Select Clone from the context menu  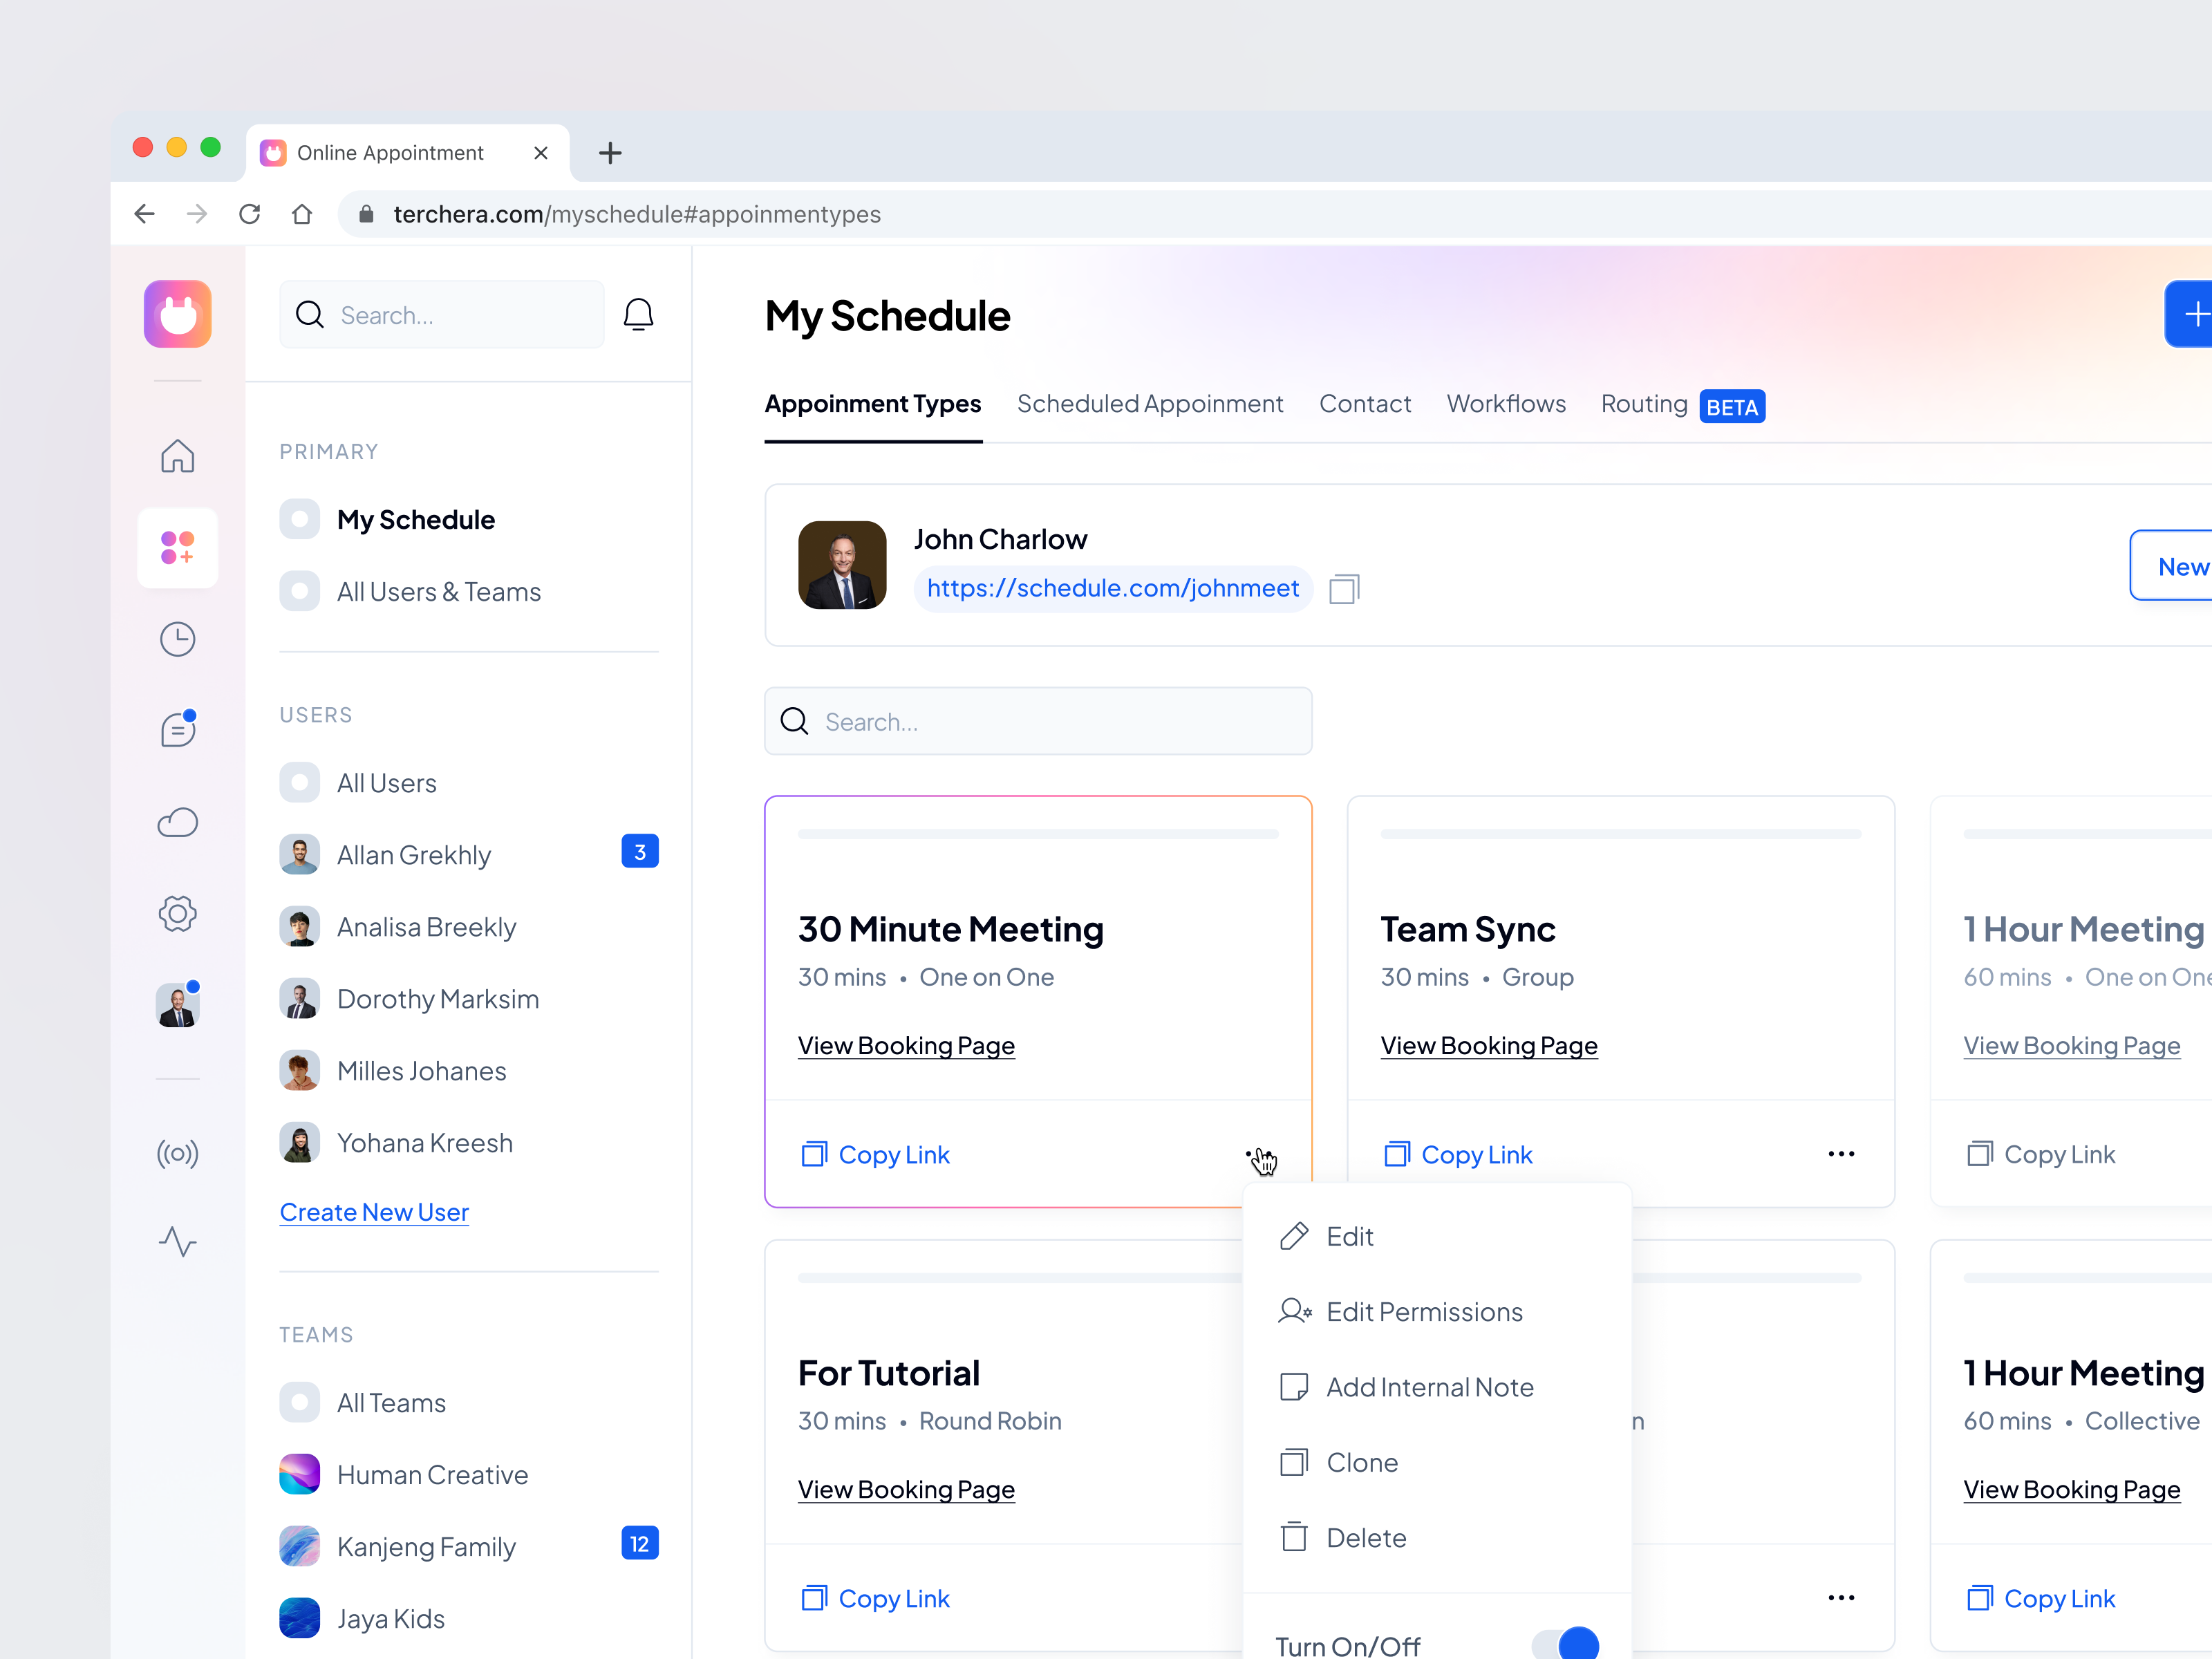pos(1363,1462)
